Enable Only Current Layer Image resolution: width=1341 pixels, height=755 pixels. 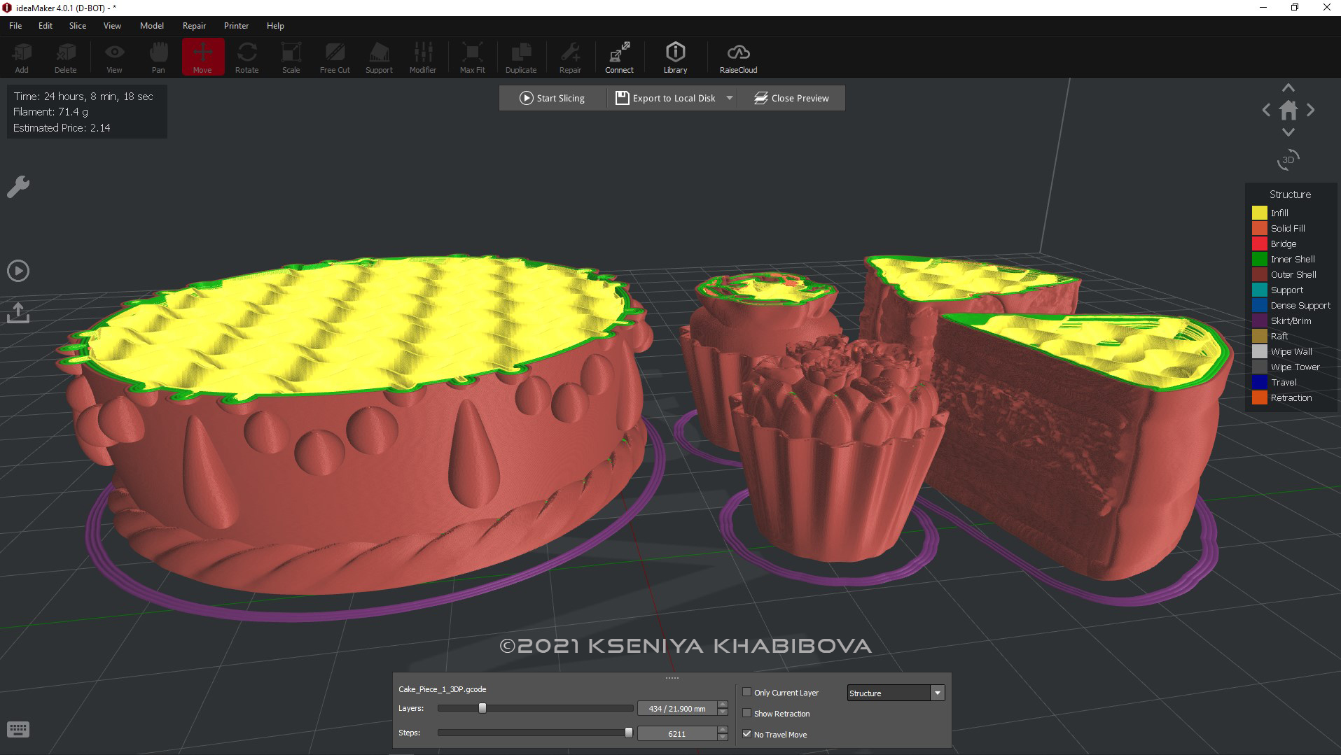[x=747, y=692]
